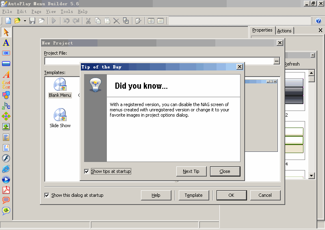The height and width of the screenshot is (230, 325).
Task: Click the media player tool icon
Action: coord(6,179)
